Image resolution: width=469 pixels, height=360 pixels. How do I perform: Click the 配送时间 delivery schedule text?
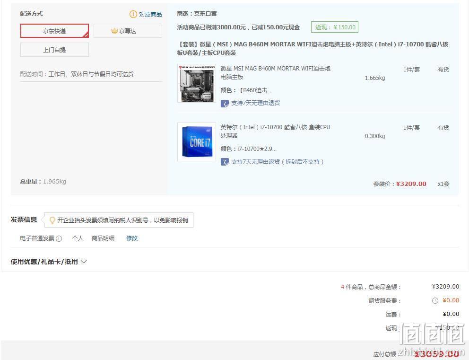click(x=77, y=74)
